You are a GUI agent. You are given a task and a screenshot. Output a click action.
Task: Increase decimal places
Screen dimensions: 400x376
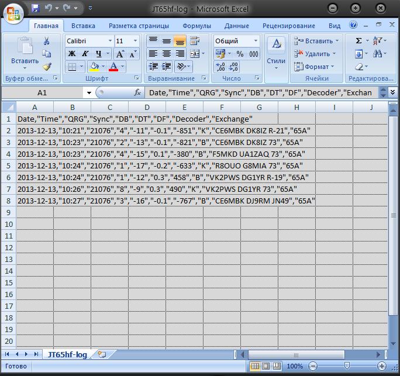pos(220,67)
